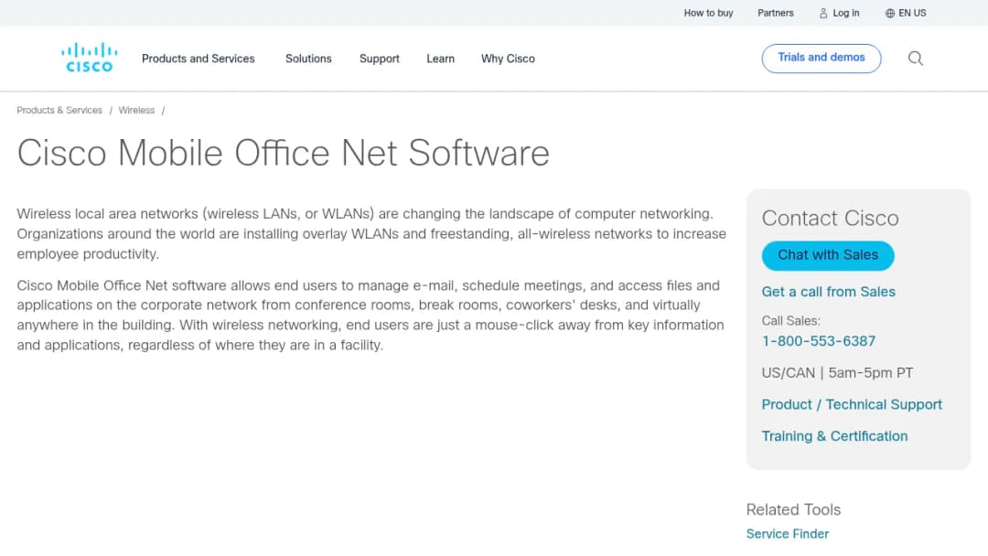This screenshot has height=556, width=988.
Task: Open Training & Certification link
Action: click(x=834, y=436)
